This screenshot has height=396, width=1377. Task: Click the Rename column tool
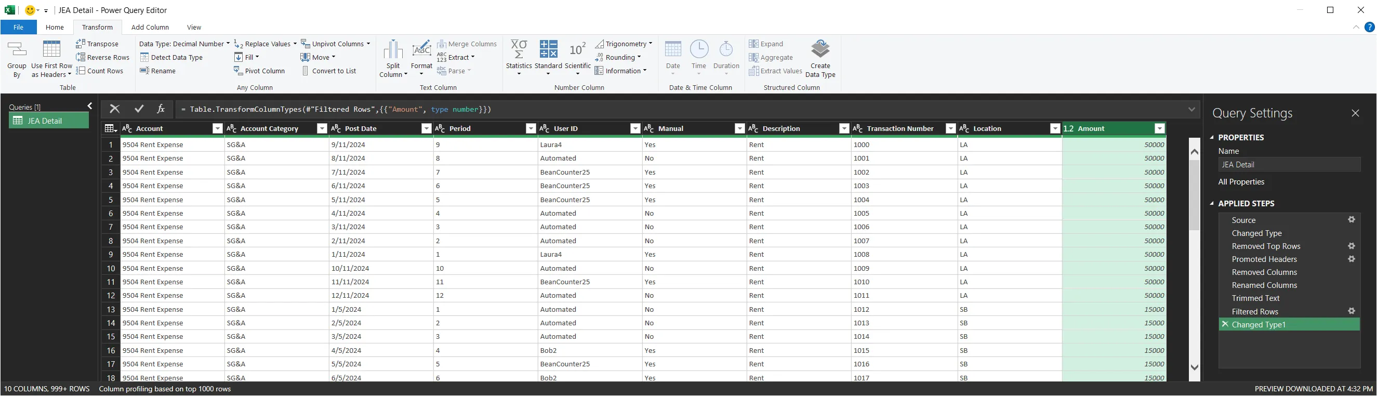[x=157, y=71]
